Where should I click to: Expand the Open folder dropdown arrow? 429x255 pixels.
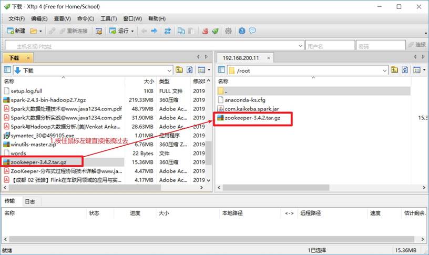tap(41, 31)
